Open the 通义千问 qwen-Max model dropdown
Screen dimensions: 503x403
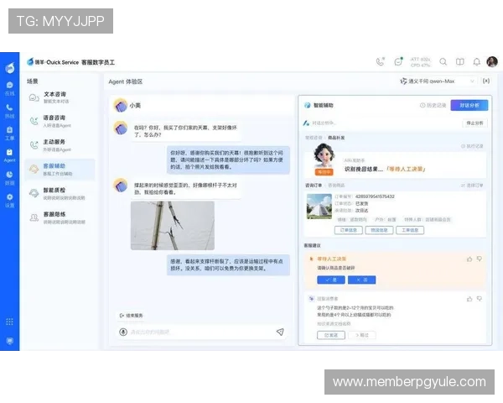tap(437, 81)
